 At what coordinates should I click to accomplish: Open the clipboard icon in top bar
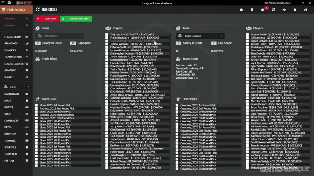[295, 10]
